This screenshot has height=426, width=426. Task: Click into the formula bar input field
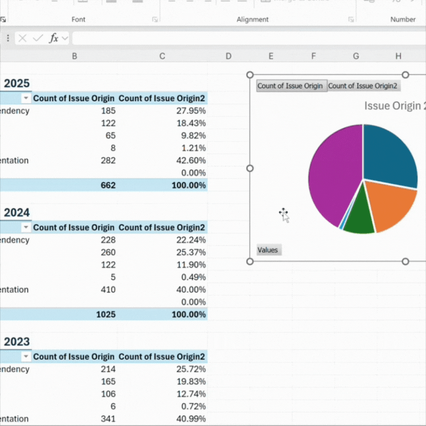(x=247, y=38)
